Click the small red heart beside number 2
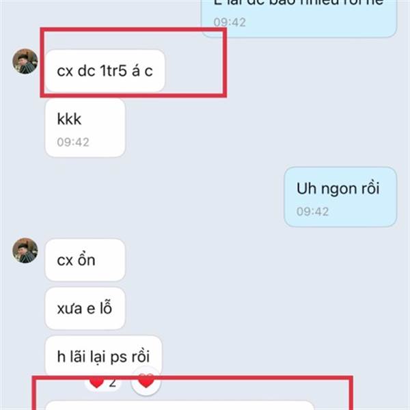Screen dimensions: 410x410 pyautogui.click(x=97, y=383)
